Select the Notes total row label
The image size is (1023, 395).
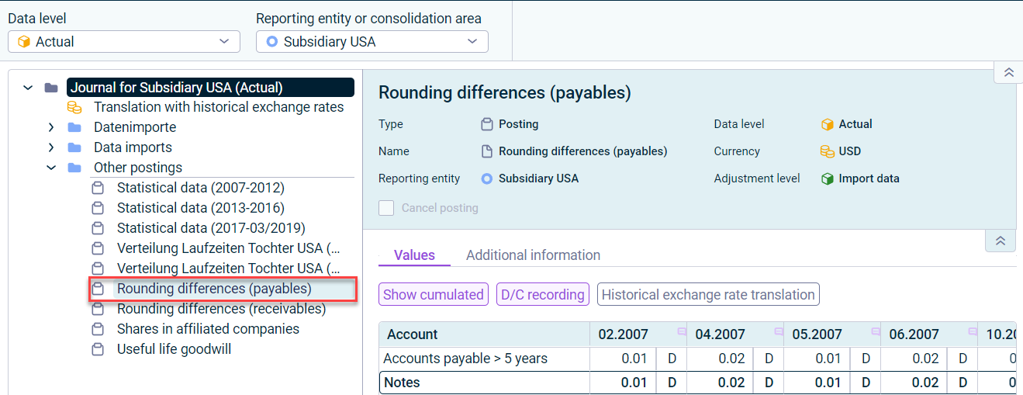pos(403,383)
